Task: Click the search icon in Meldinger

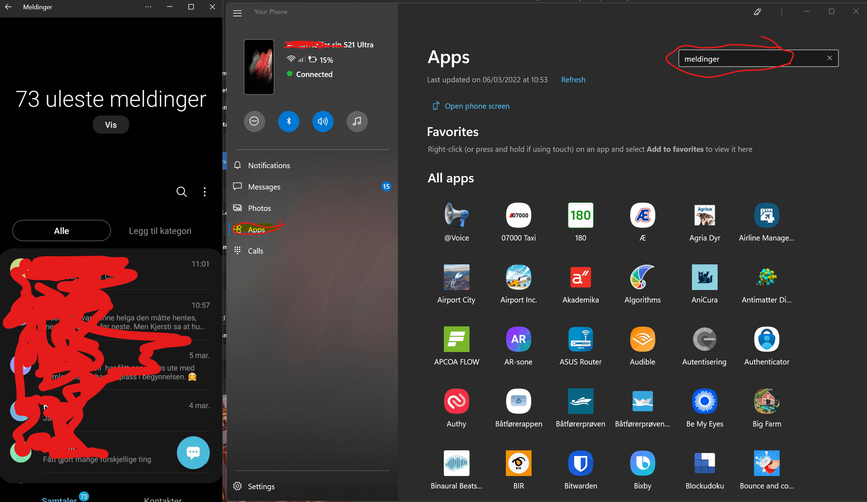Action: [181, 192]
